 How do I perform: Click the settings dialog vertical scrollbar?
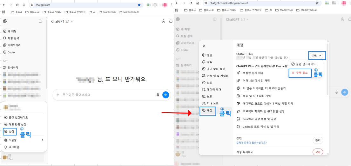(328, 69)
